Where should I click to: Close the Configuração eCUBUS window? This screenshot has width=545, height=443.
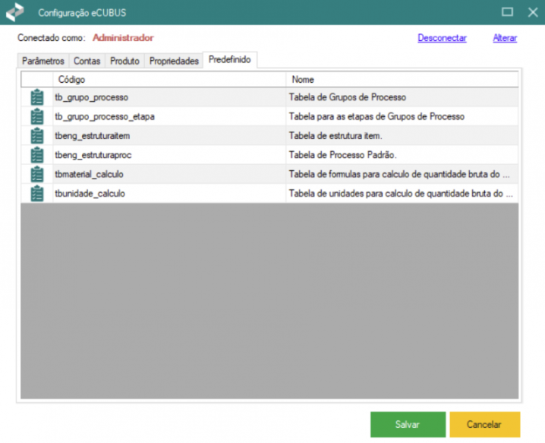point(531,12)
